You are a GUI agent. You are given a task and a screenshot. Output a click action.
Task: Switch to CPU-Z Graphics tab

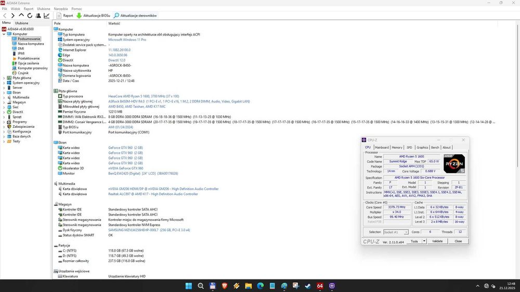pos(422,148)
